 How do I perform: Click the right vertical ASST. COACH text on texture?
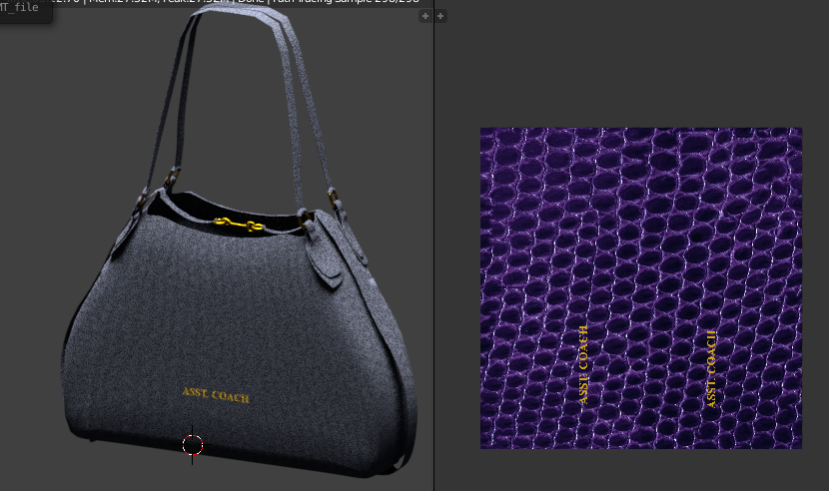[711, 369]
